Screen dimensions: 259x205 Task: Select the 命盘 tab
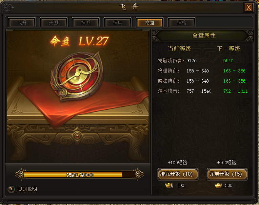(x=149, y=23)
